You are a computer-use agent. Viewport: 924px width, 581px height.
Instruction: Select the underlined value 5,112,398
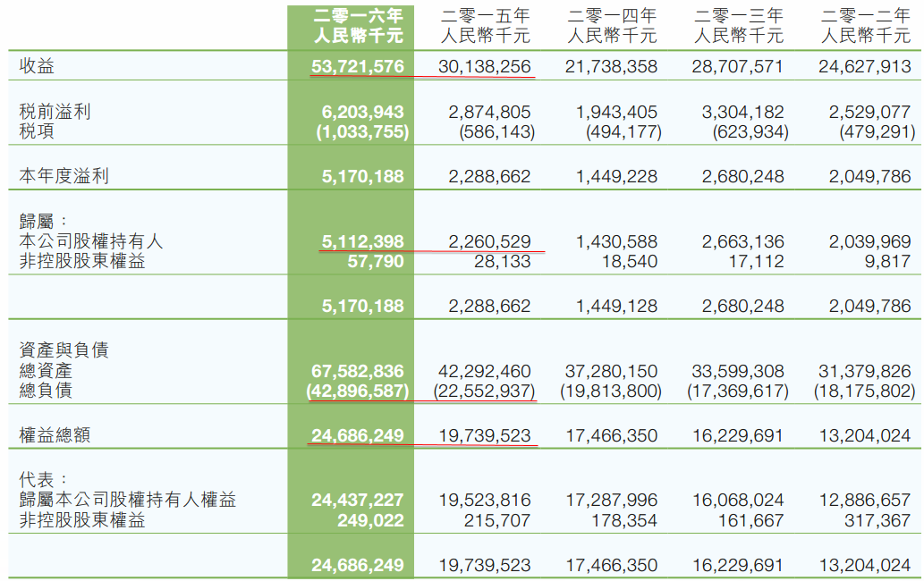[x=362, y=241]
